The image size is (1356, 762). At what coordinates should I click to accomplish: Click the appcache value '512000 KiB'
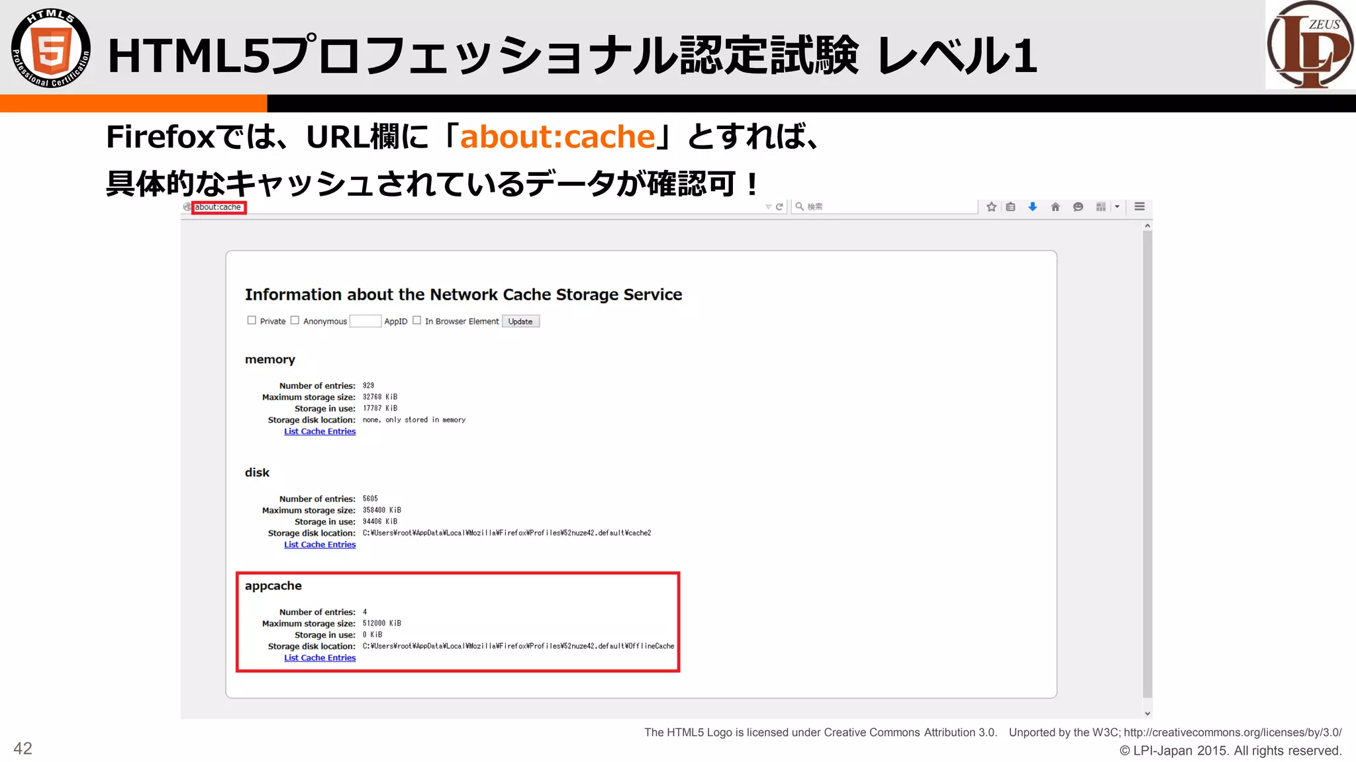(382, 623)
